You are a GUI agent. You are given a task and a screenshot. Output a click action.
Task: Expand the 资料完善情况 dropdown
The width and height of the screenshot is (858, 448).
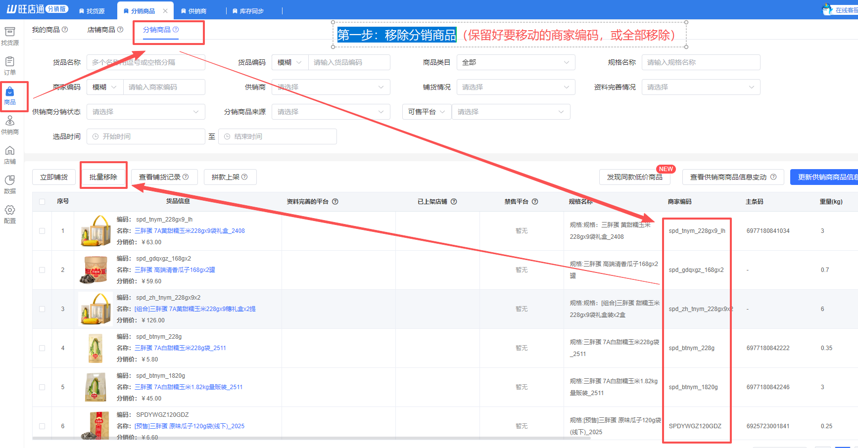(701, 87)
